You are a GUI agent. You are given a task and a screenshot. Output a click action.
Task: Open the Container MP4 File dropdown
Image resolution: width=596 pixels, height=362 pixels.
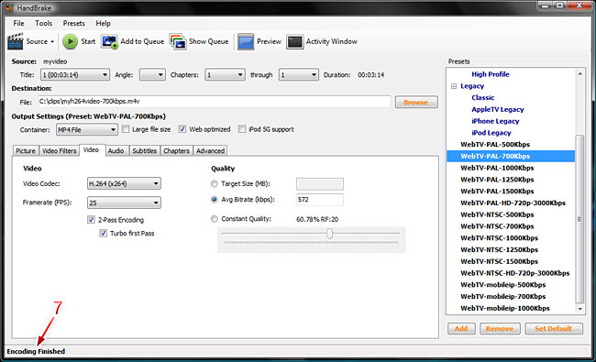87,129
